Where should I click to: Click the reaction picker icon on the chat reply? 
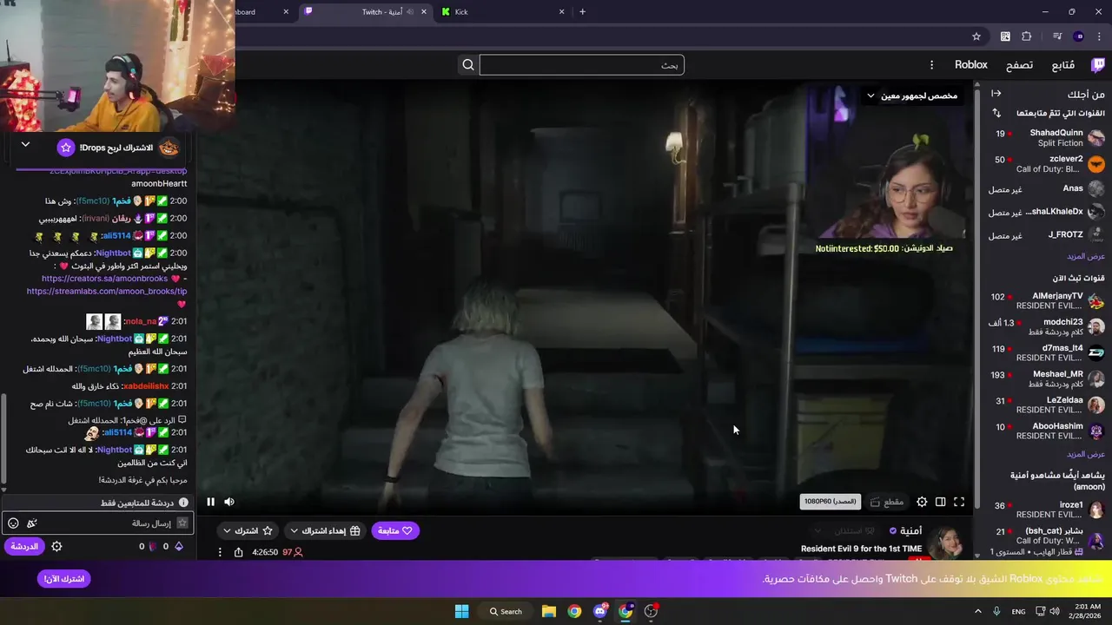point(182,419)
